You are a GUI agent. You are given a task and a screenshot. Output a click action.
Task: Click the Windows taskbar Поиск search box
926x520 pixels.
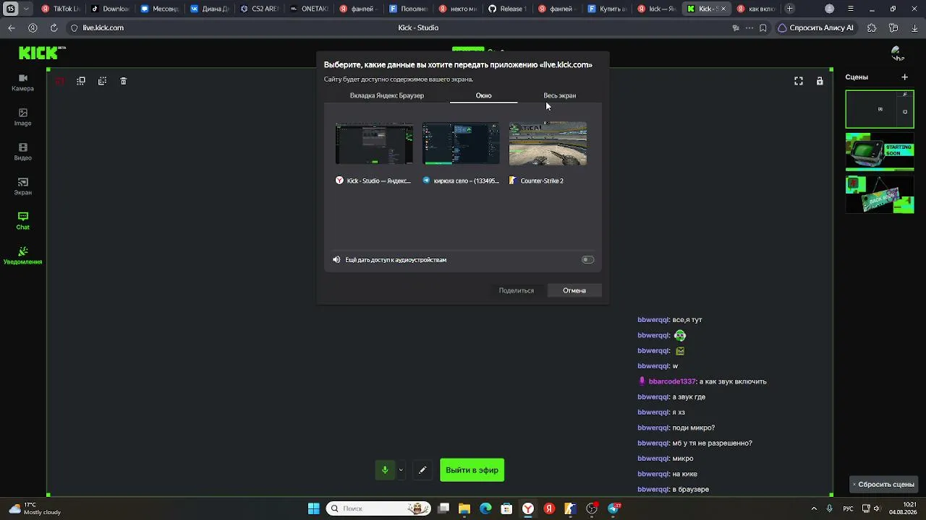[x=378, y=508]
